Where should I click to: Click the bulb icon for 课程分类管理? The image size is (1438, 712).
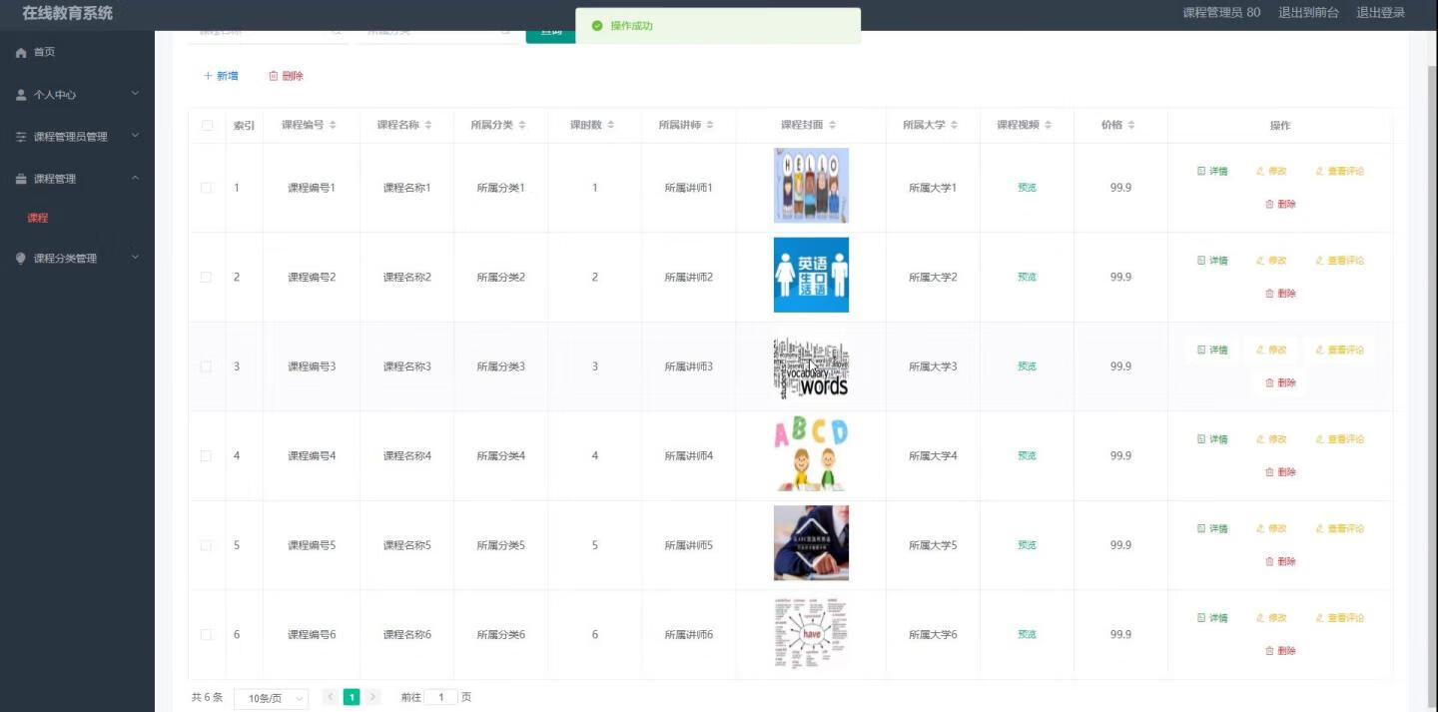(x=21, y=258)
